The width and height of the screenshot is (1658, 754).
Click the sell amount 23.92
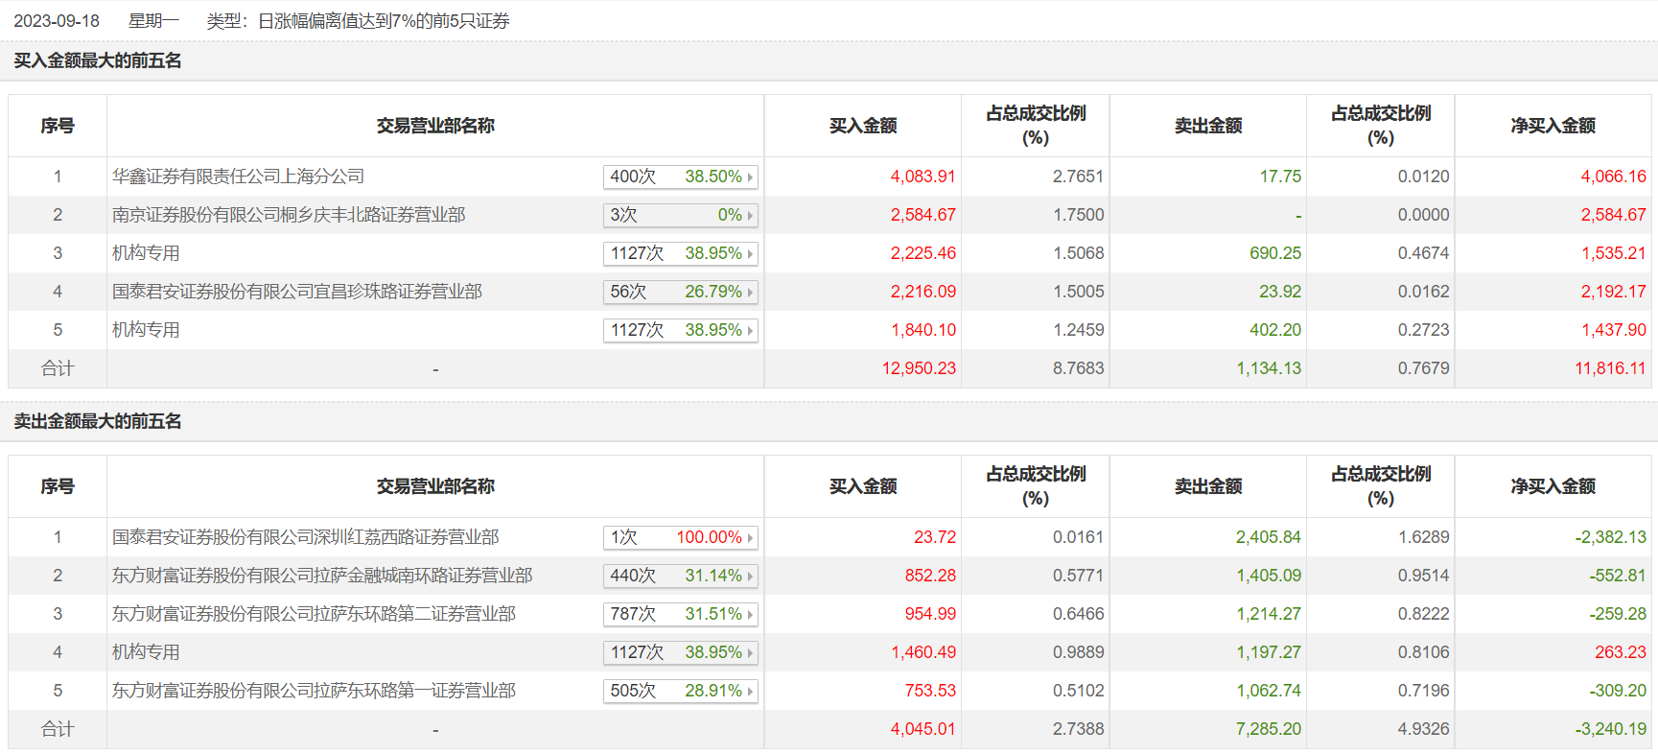pos(1280,292)
